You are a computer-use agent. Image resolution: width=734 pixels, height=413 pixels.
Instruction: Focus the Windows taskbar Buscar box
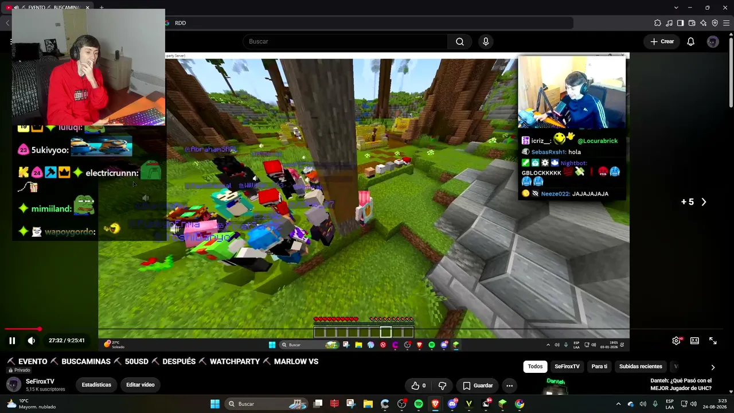coord(266,404)
